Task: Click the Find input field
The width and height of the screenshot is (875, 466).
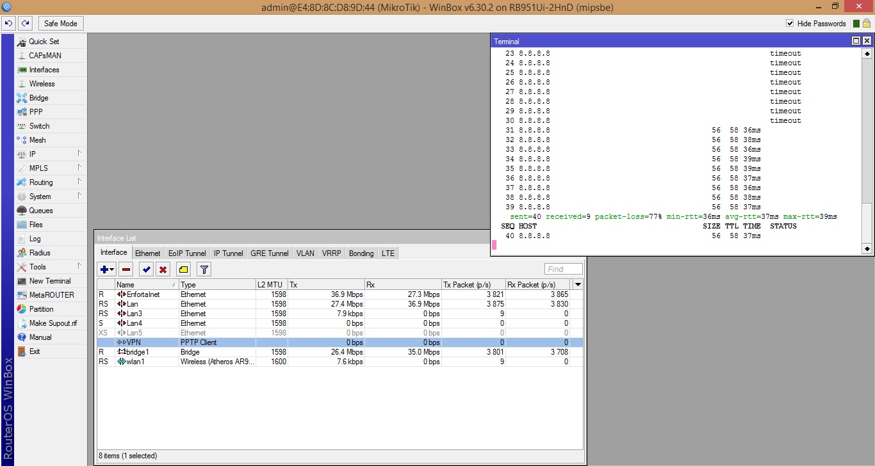Action: [x=564, y=269]
